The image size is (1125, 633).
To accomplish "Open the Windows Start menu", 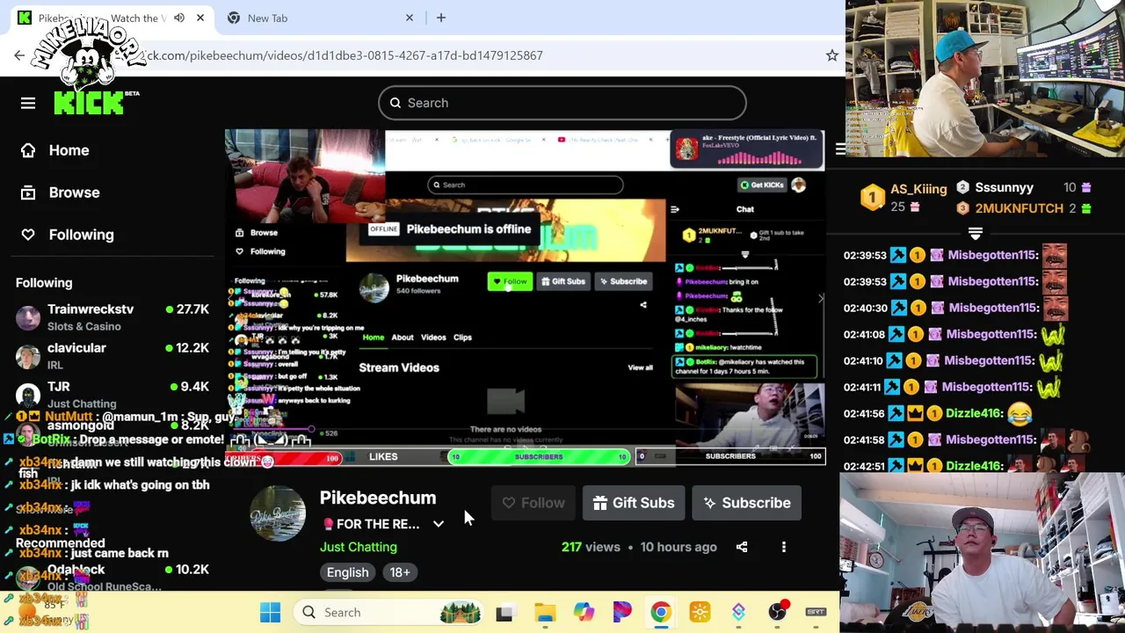I will (x=270, y=613).
